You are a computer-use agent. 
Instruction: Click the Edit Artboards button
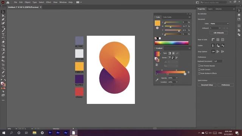pos(219,33)
